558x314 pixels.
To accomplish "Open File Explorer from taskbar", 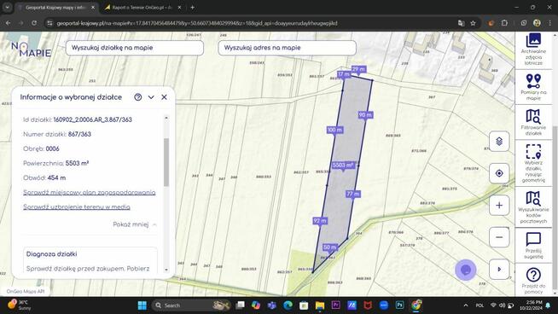I will 320,305.
